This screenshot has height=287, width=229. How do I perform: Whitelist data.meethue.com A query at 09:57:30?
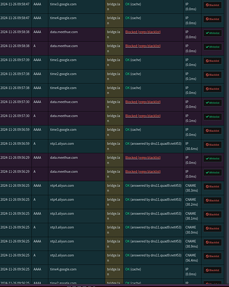212,117
